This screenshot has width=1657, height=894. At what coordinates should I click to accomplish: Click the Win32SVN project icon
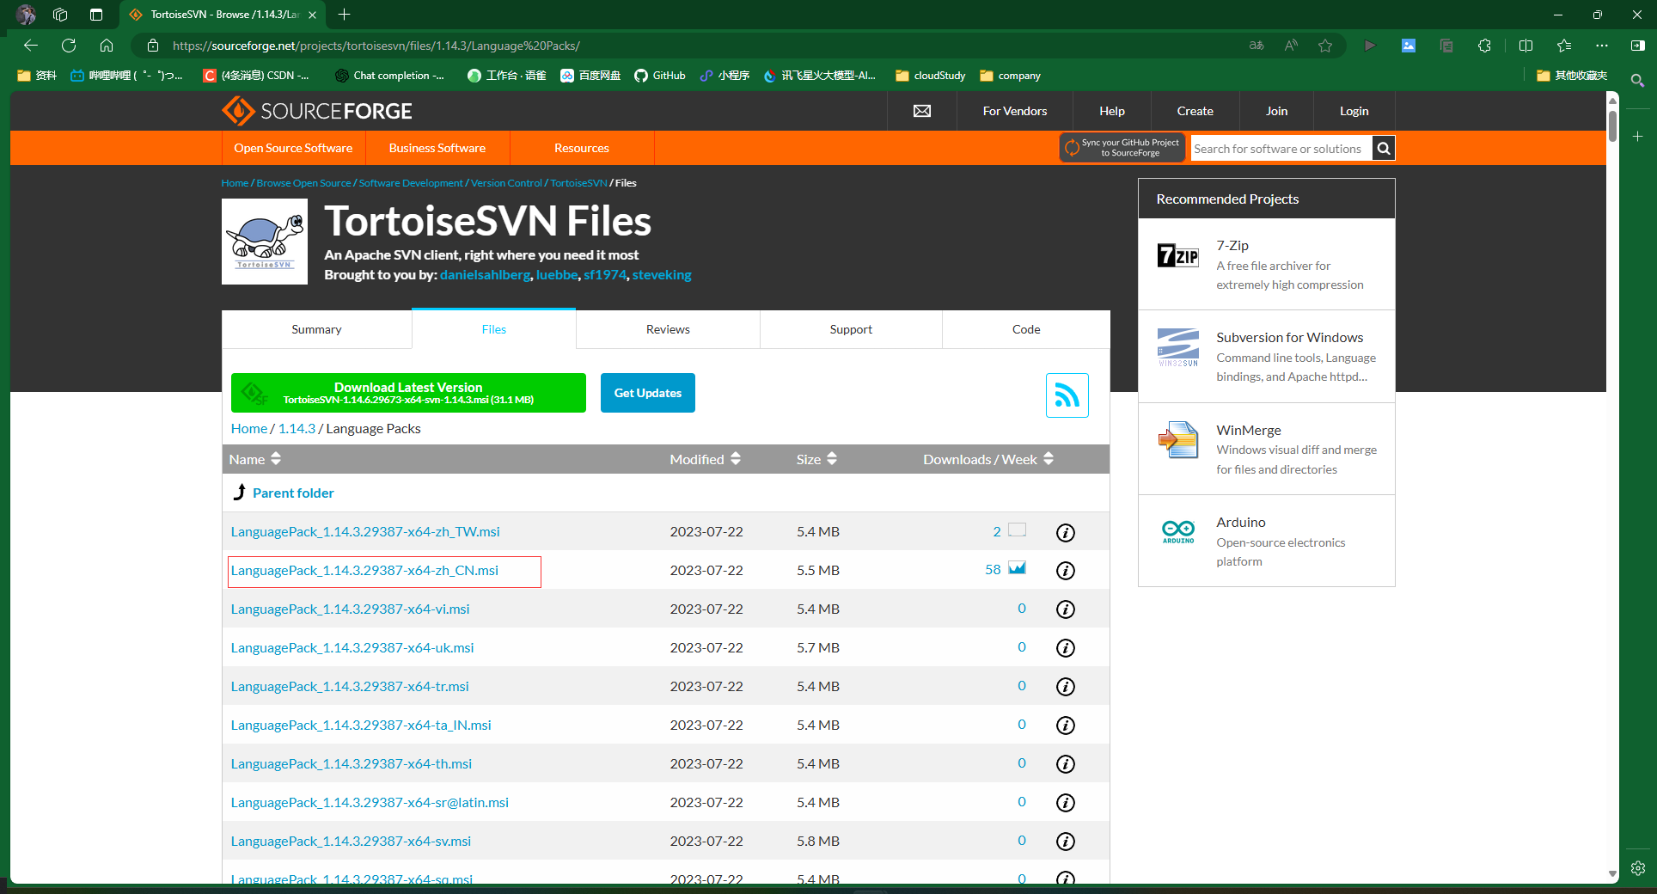click(x=1177, y=347)
